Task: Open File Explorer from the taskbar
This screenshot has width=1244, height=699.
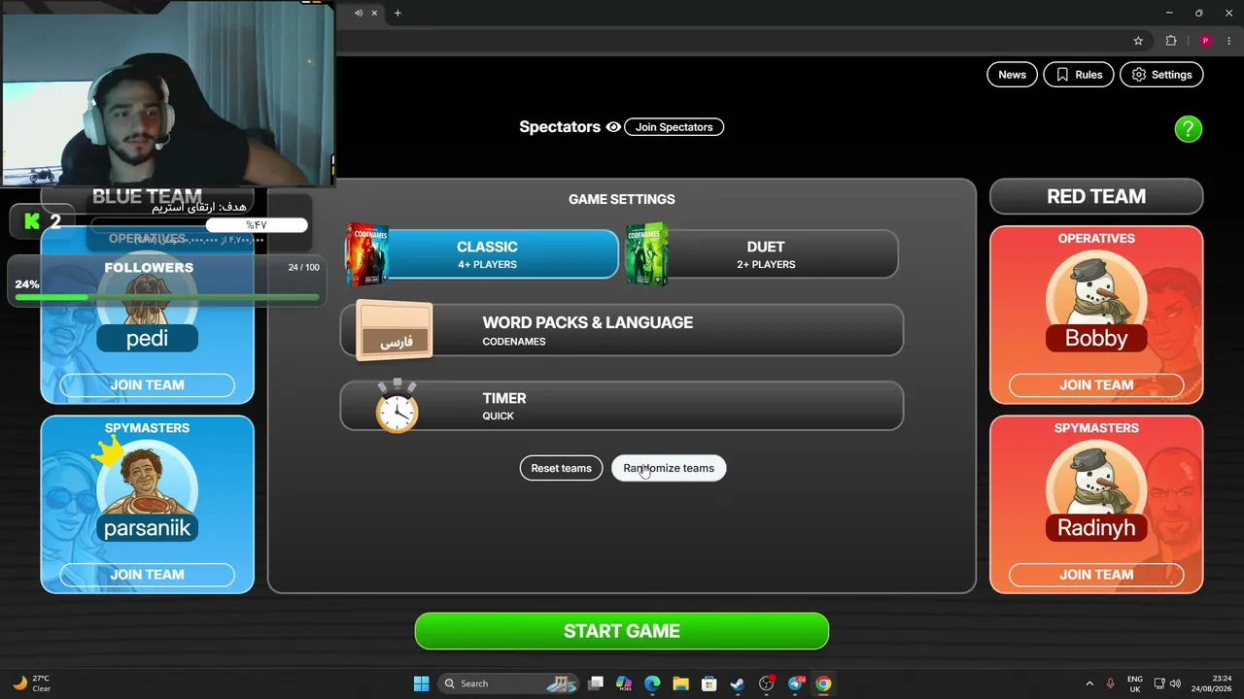Action: 680,683
